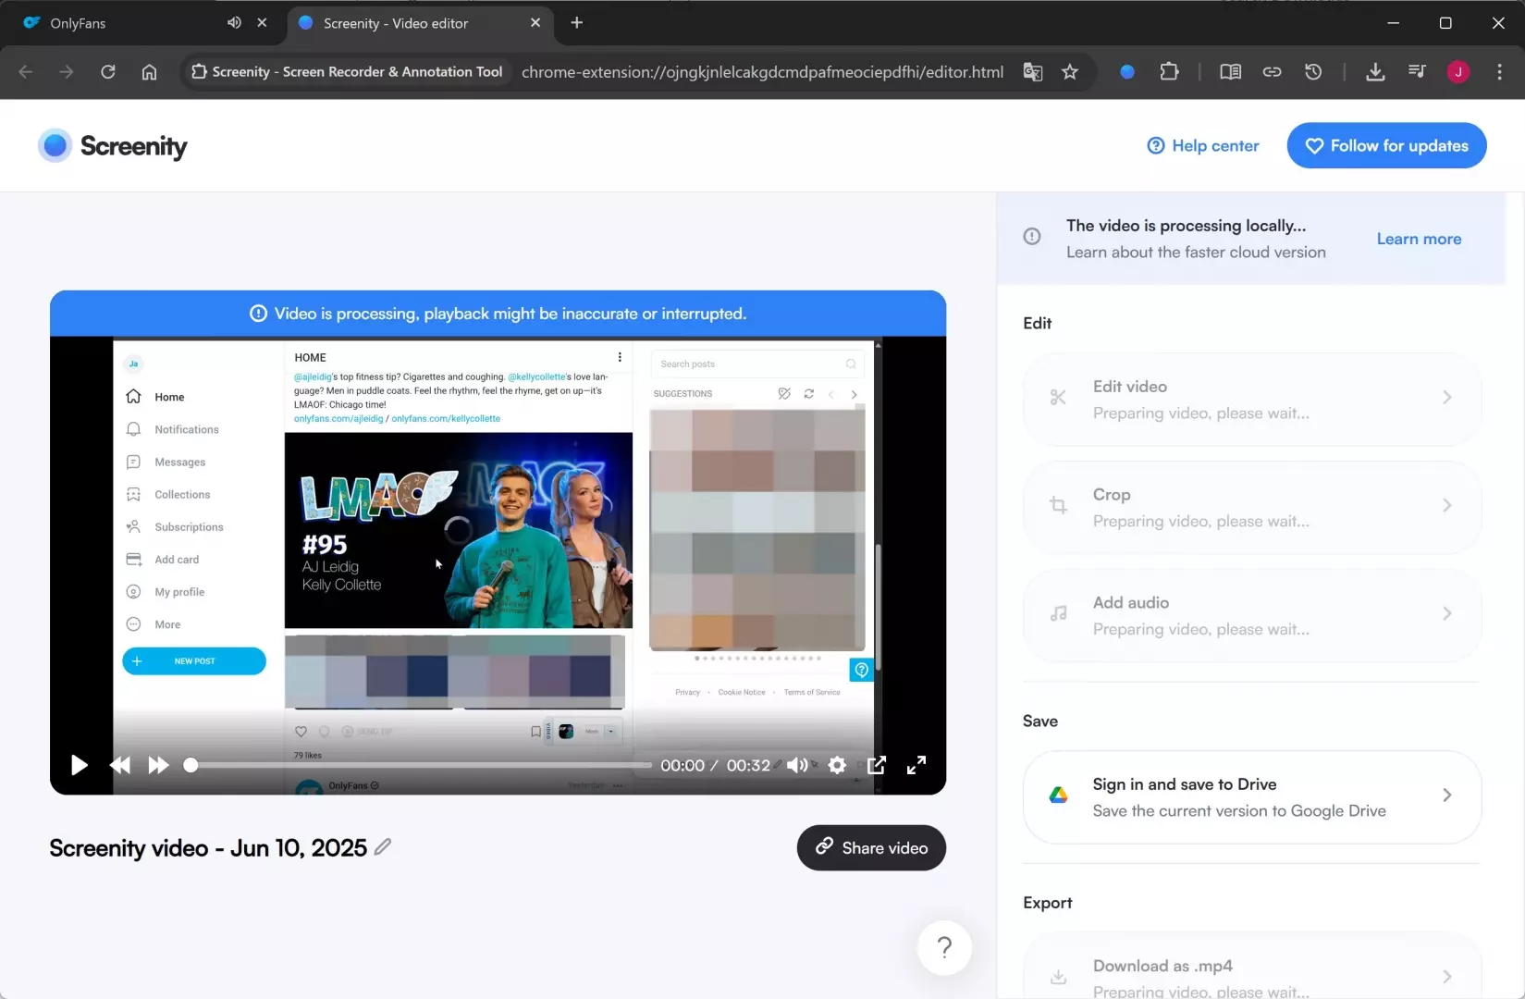Image resolution: width=1525 pixels, height=999 pixels.
Task: Click the music note icon beside Add audio
Action: (x=1058, y=613)
